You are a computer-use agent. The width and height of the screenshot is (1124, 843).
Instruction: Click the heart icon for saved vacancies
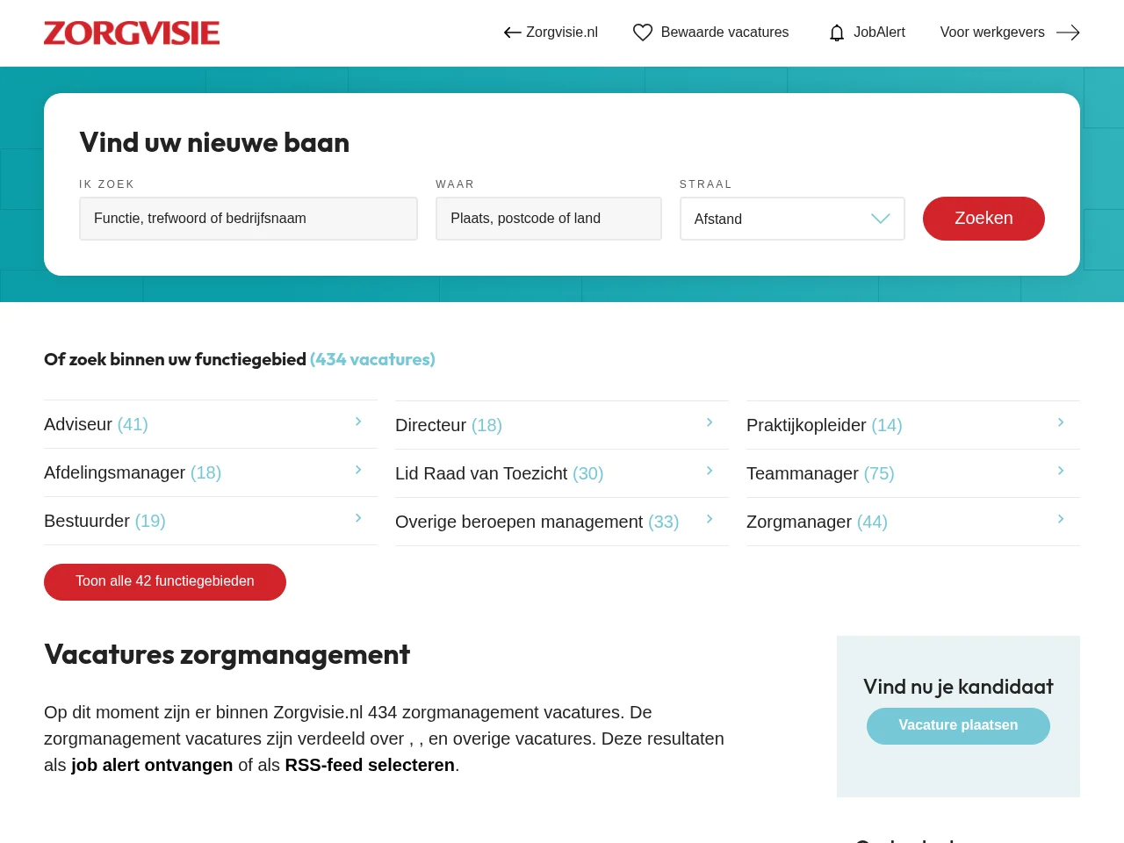[643, 32]
